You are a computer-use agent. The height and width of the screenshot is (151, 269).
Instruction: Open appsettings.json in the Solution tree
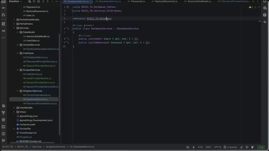point(29,116)
